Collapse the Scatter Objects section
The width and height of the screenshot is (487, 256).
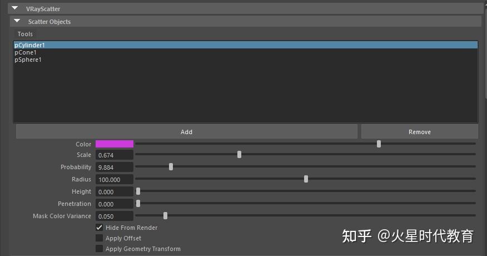pyautogui.click(x=17, y=21)
